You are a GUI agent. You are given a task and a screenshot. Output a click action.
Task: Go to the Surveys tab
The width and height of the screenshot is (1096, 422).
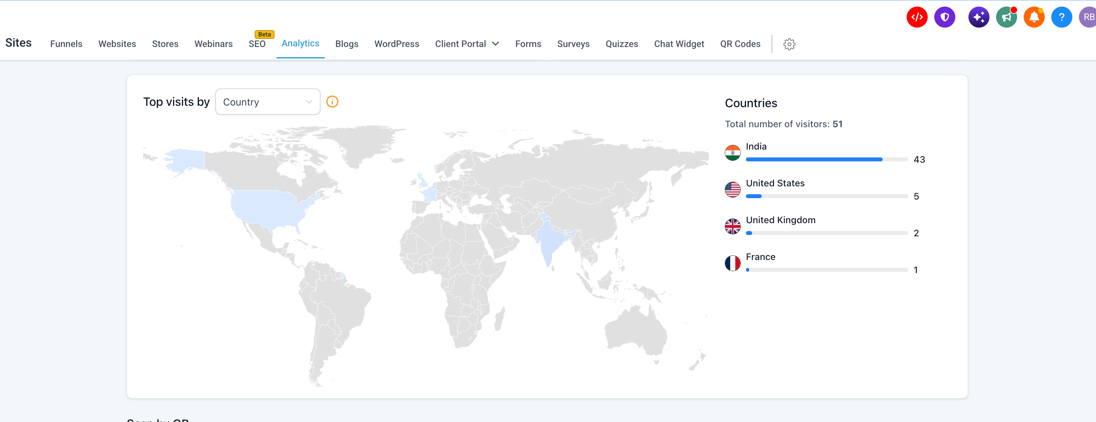(x=573, y=44)
